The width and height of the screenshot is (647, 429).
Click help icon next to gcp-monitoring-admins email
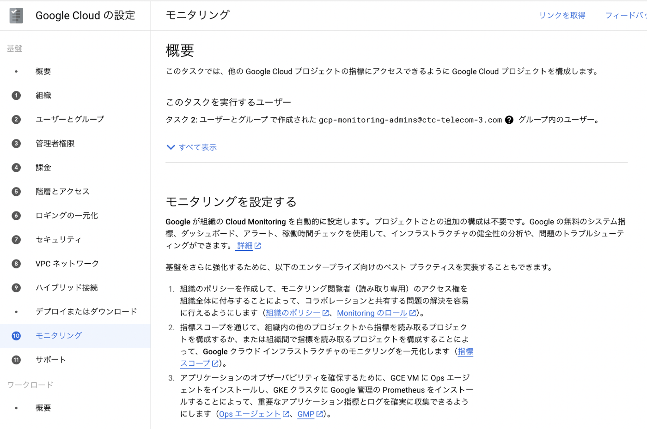pos(509,120)
